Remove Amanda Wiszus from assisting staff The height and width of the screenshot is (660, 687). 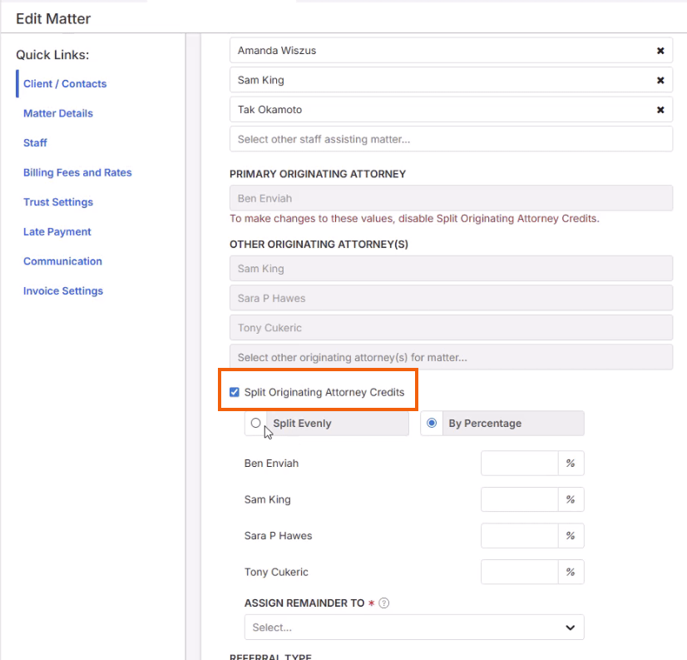click(660, 51)
